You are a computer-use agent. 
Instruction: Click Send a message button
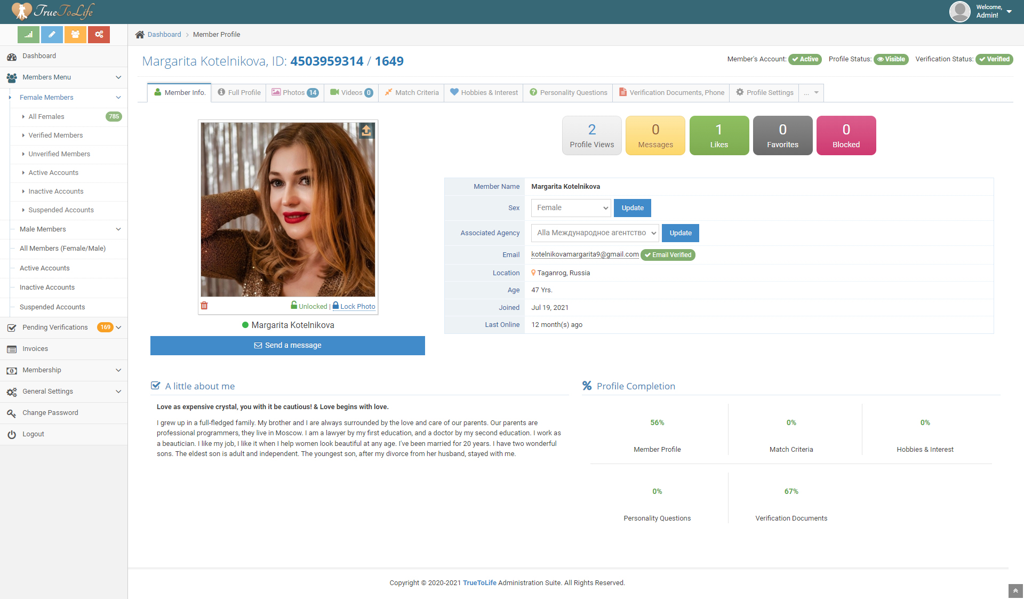tap(287, 346)
